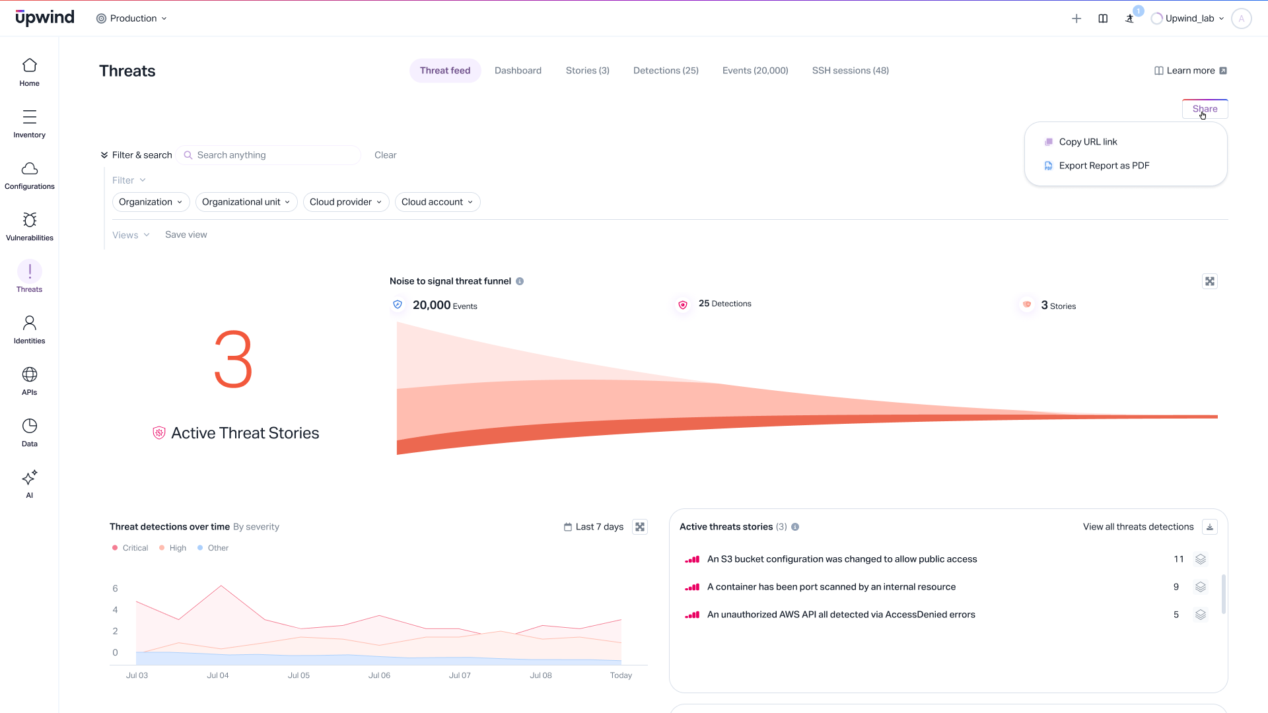Open layers icon for S3 bucket story

click(x=1200, y=559)
